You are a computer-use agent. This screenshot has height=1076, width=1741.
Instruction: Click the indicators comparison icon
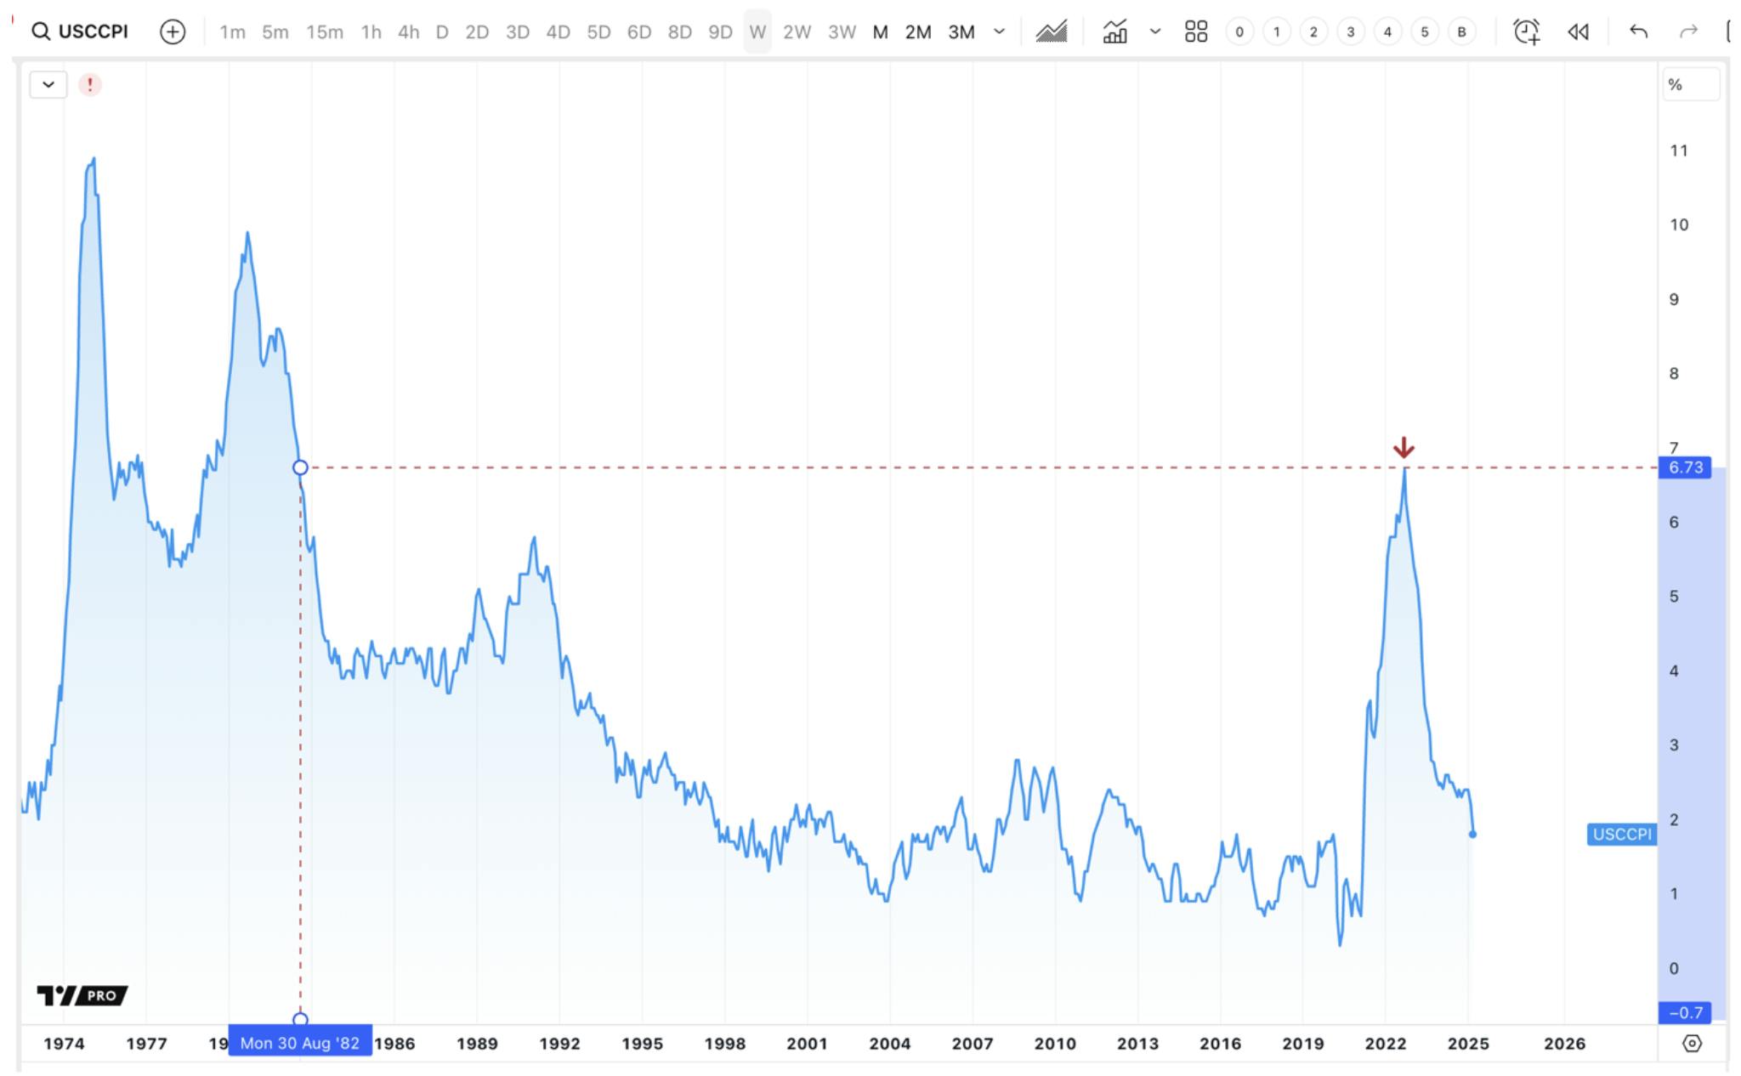pyautogui.click(x=1116, y=31)
